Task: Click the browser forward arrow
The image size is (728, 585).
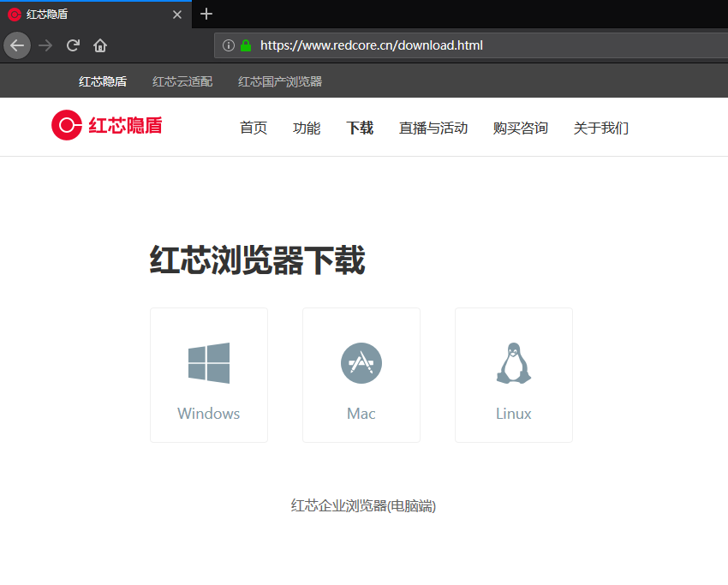Action: click(x=45, y=45)
